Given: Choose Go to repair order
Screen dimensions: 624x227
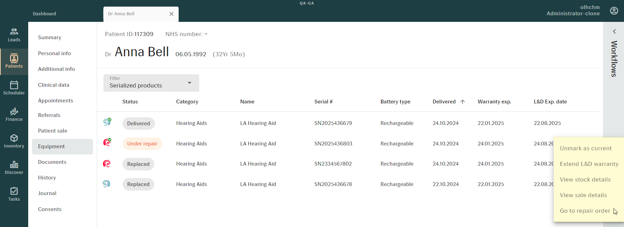Looking at the screenshot, I should 585,211.
